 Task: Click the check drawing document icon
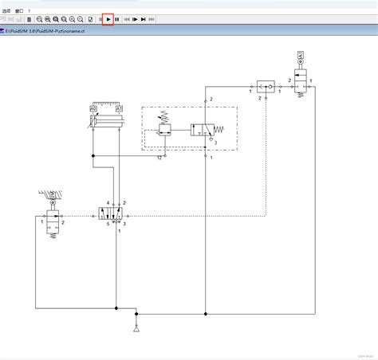point(90,19)
